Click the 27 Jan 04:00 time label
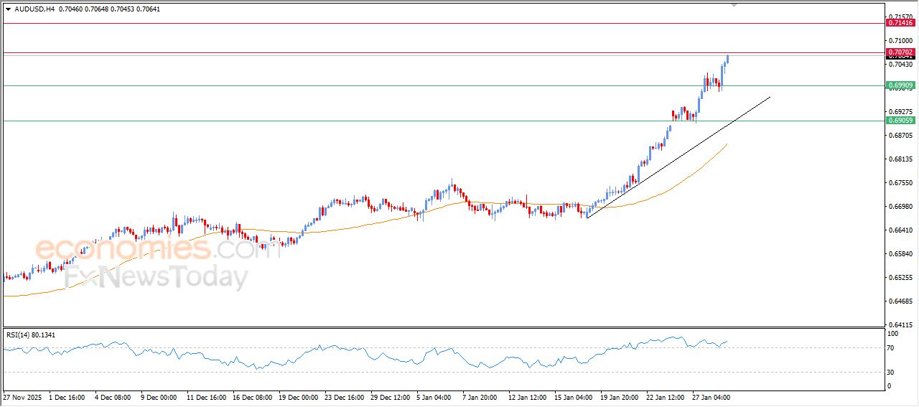Viewport: 919px width, 407px height. pyautogui.click(x=711, y=397)
